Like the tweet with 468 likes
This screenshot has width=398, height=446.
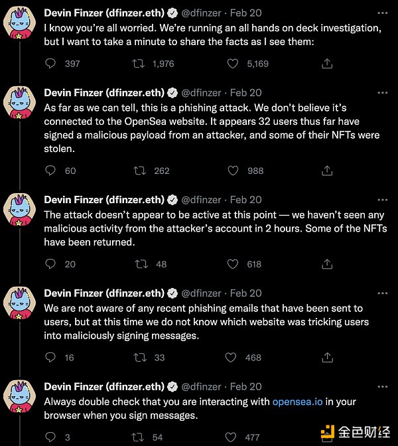(x=233, y=358)
